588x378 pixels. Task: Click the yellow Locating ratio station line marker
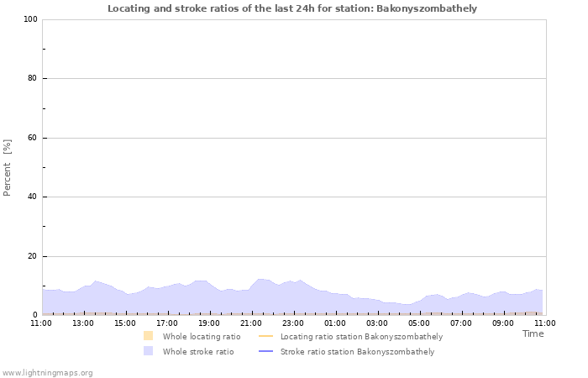point(266,336)
